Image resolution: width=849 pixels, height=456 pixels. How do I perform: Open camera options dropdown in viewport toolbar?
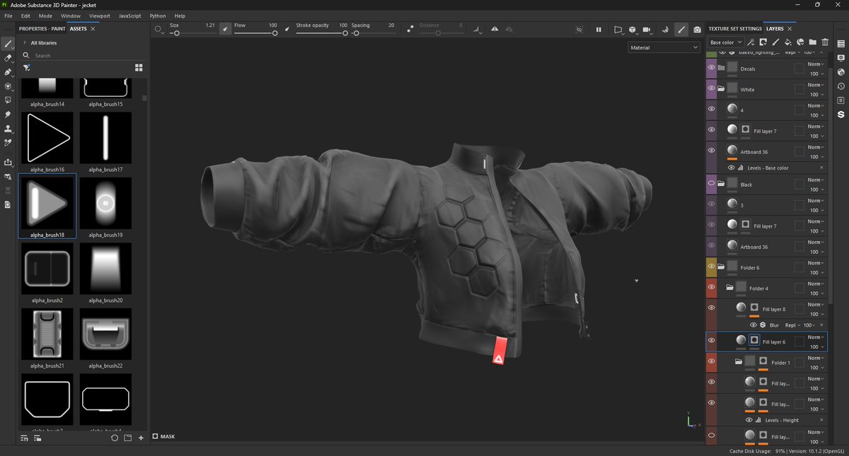click(647, 30)
